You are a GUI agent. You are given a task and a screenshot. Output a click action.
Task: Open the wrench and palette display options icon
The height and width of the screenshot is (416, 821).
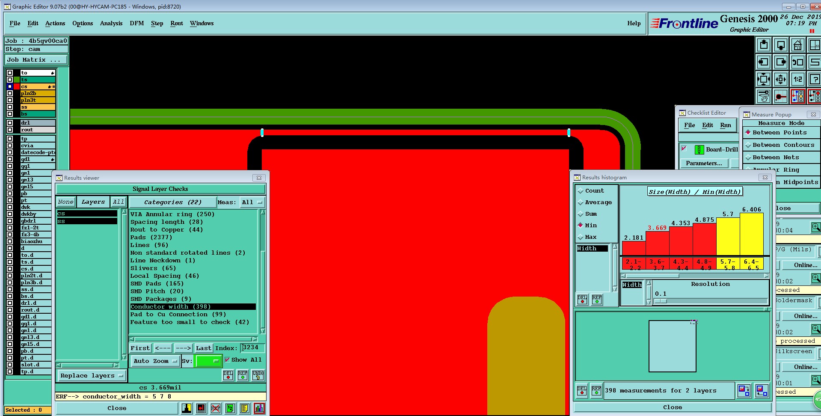(x=764, y=96)
